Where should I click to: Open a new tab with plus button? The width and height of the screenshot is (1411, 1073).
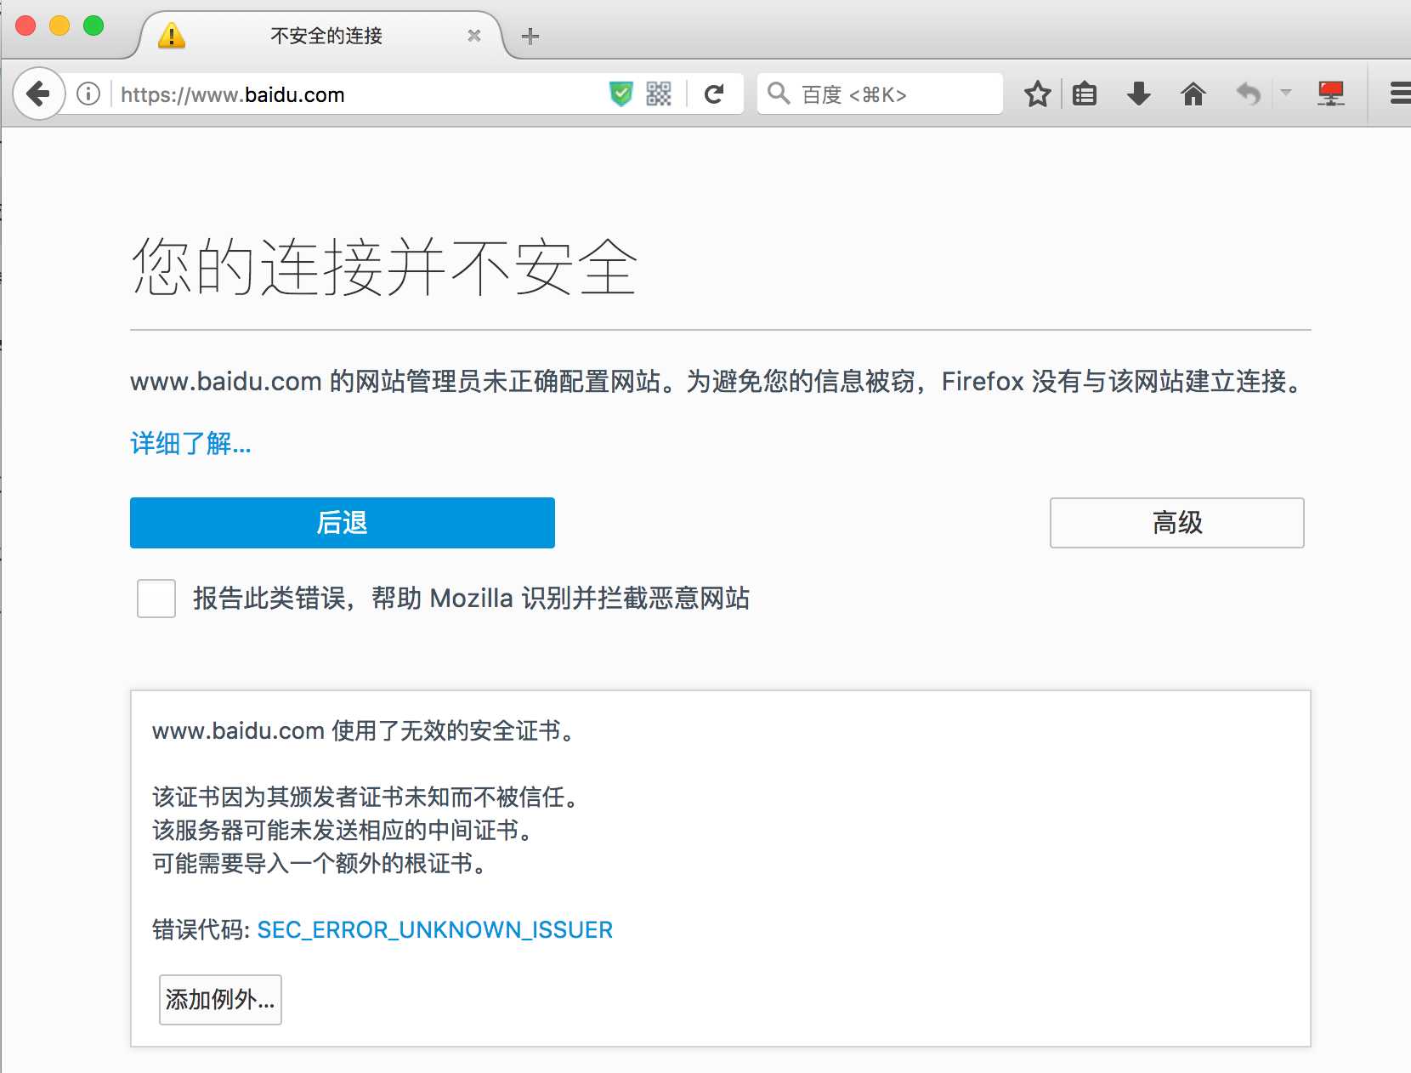(530, 36)
